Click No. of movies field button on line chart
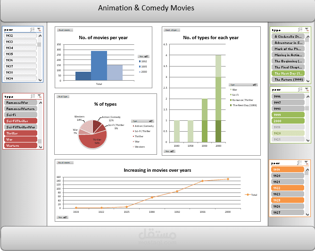 click(65, 163)
